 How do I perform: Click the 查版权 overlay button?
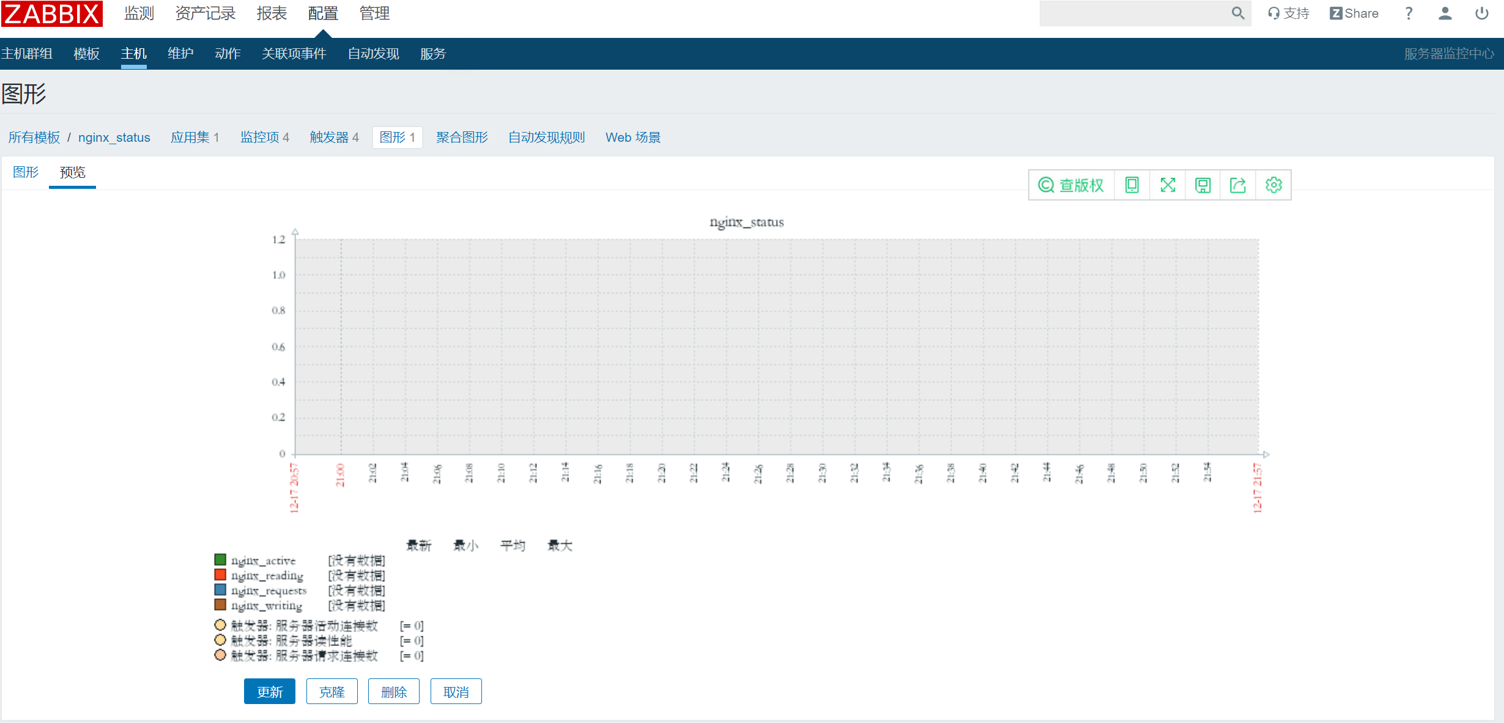tap(1072, 185)
